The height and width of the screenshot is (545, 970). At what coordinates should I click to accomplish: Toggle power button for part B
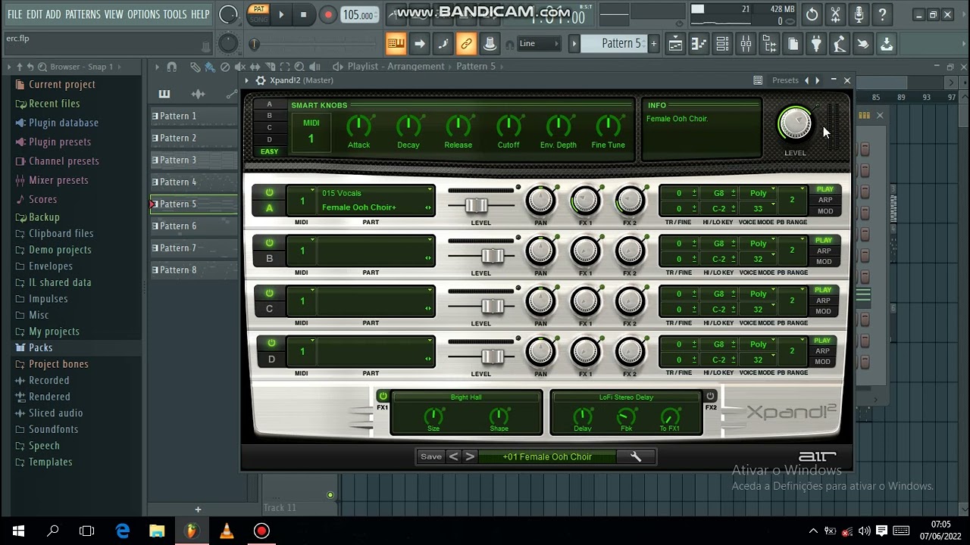click(x=269, y=243)
